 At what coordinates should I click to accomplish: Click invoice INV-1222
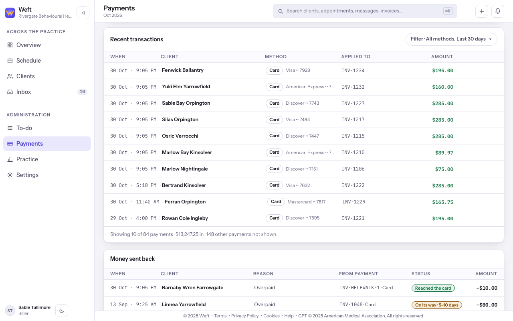(353, 186)
